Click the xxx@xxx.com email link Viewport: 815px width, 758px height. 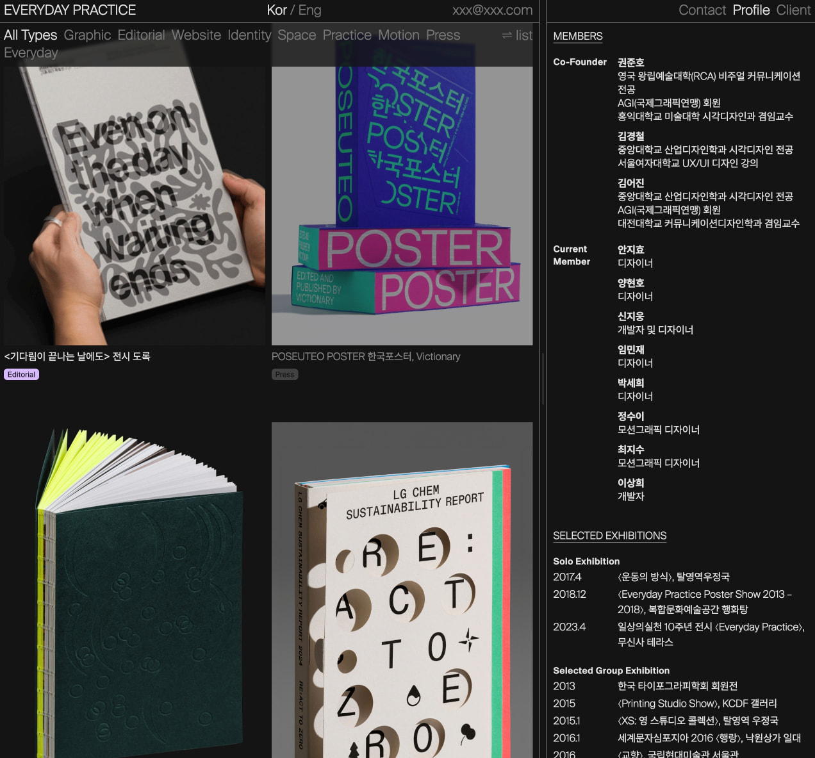click(493, 10)
